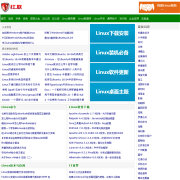This screenshot has height=180, width=180.
Task: Open the 通过U盘安装Ubuntu16.04 headline link
Action: click(58, 38)
